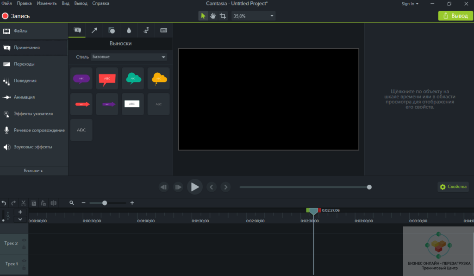Click the Свойства properties button
The height and width of the screenshot is (276, 474).
pyautogui.click(x=453, y=187)
